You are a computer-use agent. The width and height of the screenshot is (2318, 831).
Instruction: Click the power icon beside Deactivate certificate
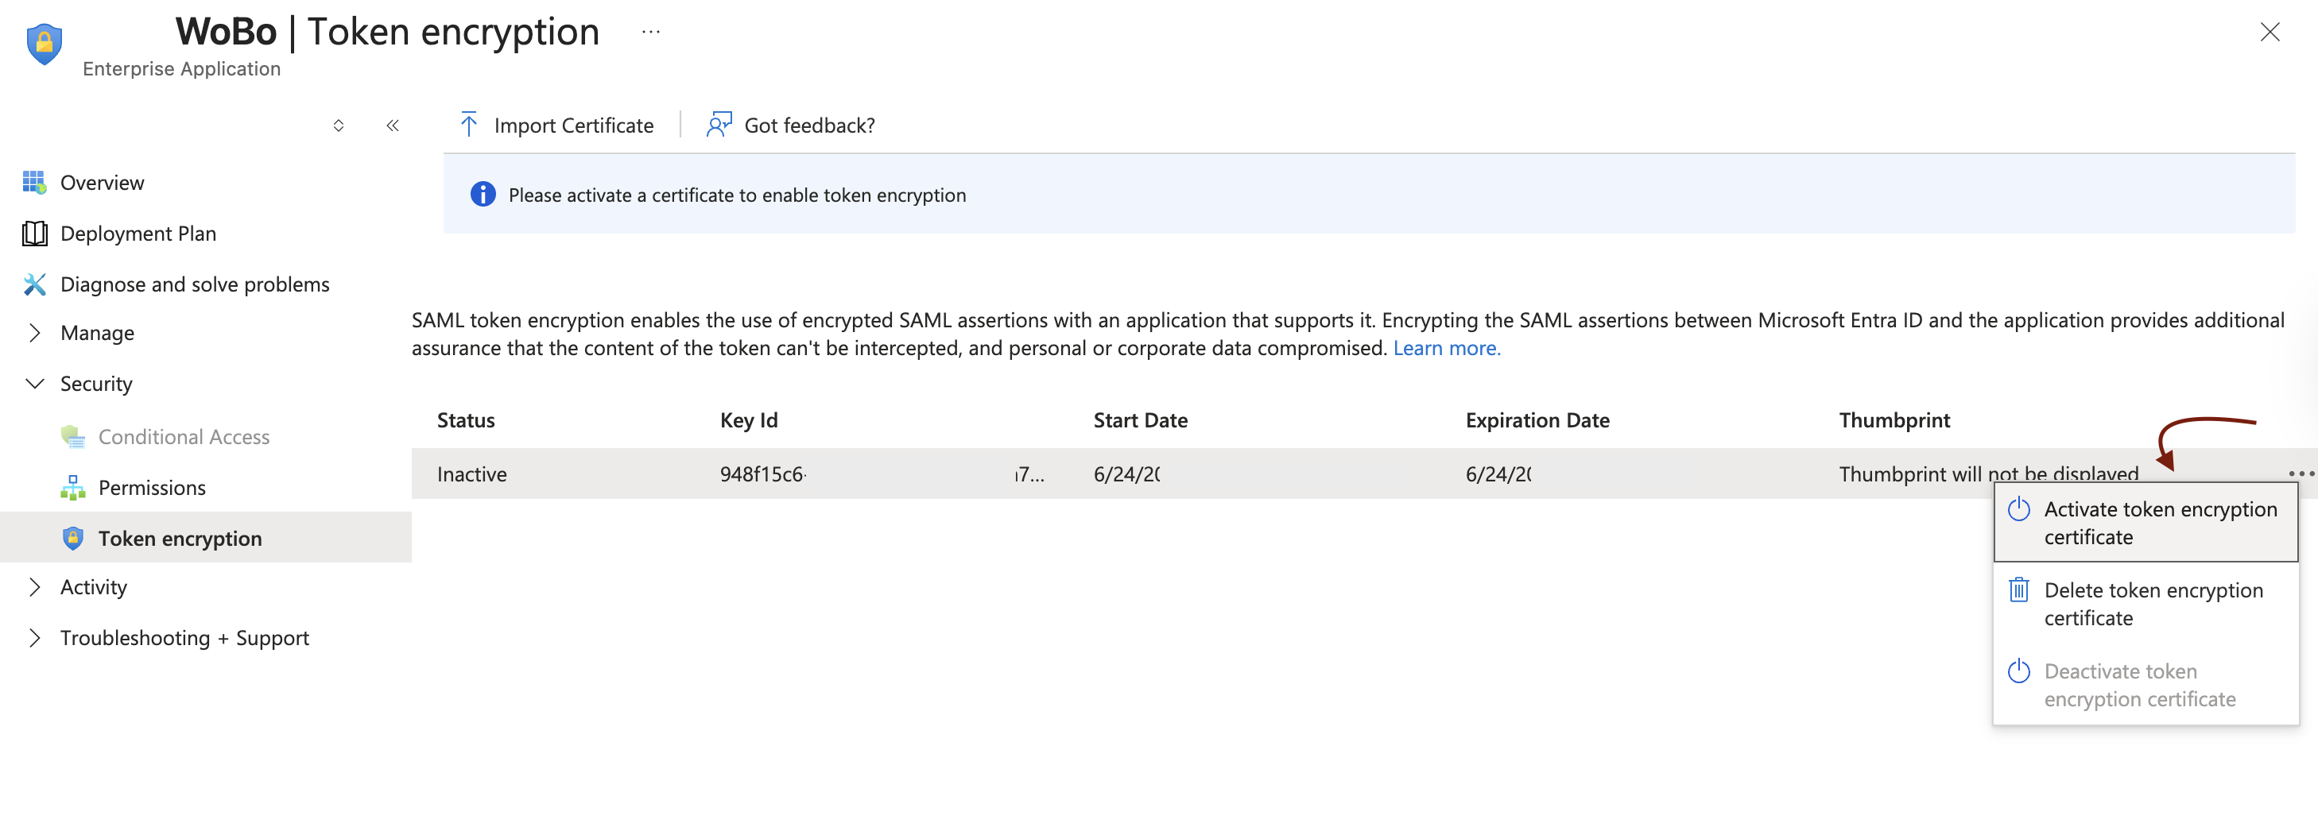[2019, 672]
